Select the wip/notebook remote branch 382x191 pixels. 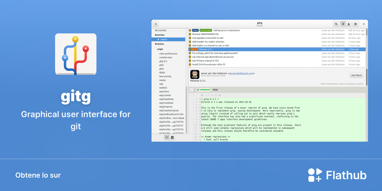(x=166, y=103)
